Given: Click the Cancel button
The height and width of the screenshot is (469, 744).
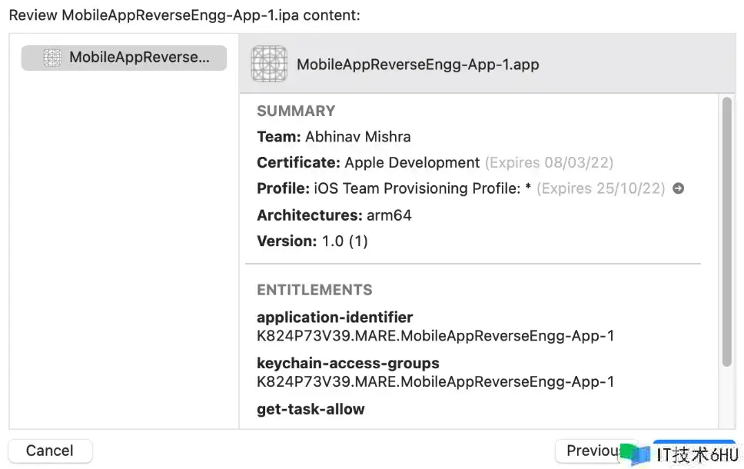Looking at the screenshot, I should tap(50, 451).
